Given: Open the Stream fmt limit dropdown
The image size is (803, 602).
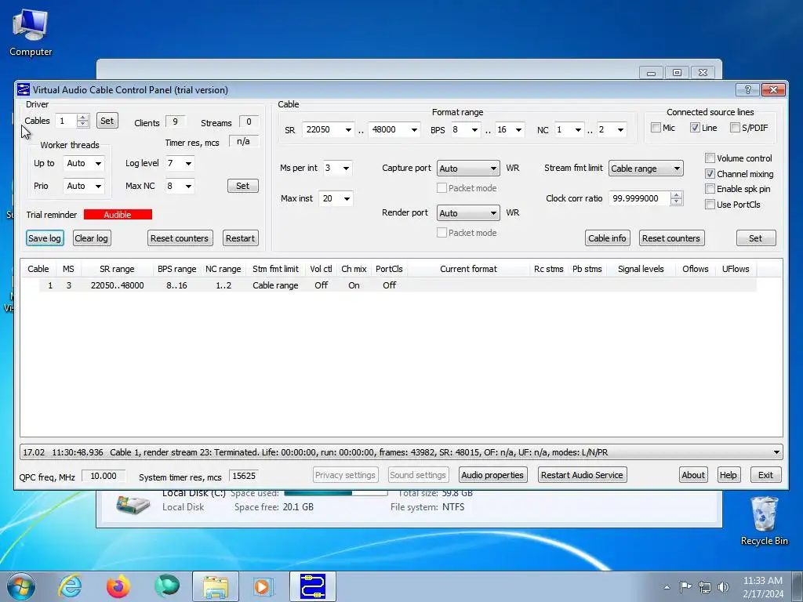Looking at the screenshot, I should [x=646, y=169].
